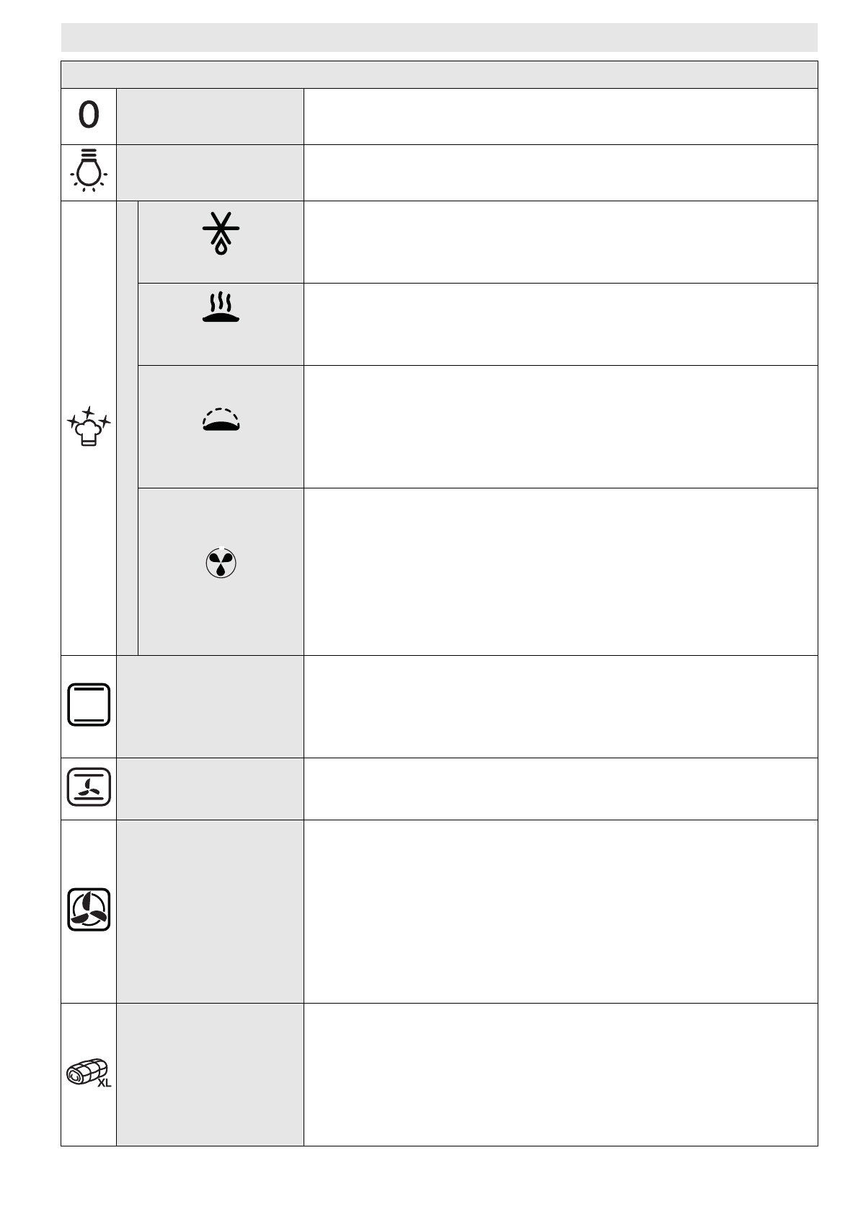Select the large fan forced air icon
858x1215 pixels.
tap(89, 909)
